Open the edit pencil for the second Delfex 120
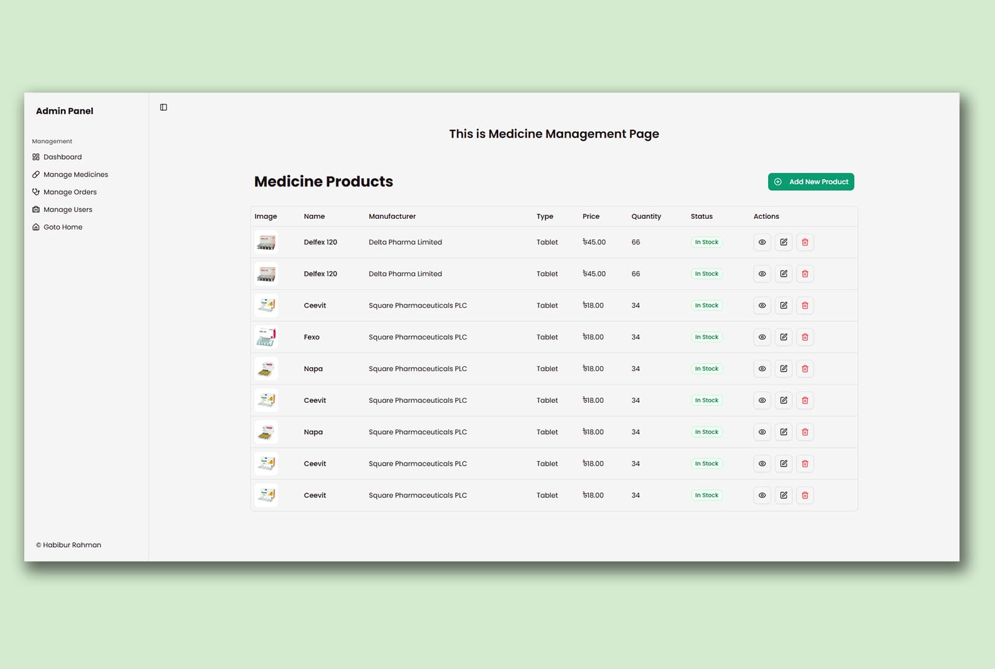 (784, 274)
